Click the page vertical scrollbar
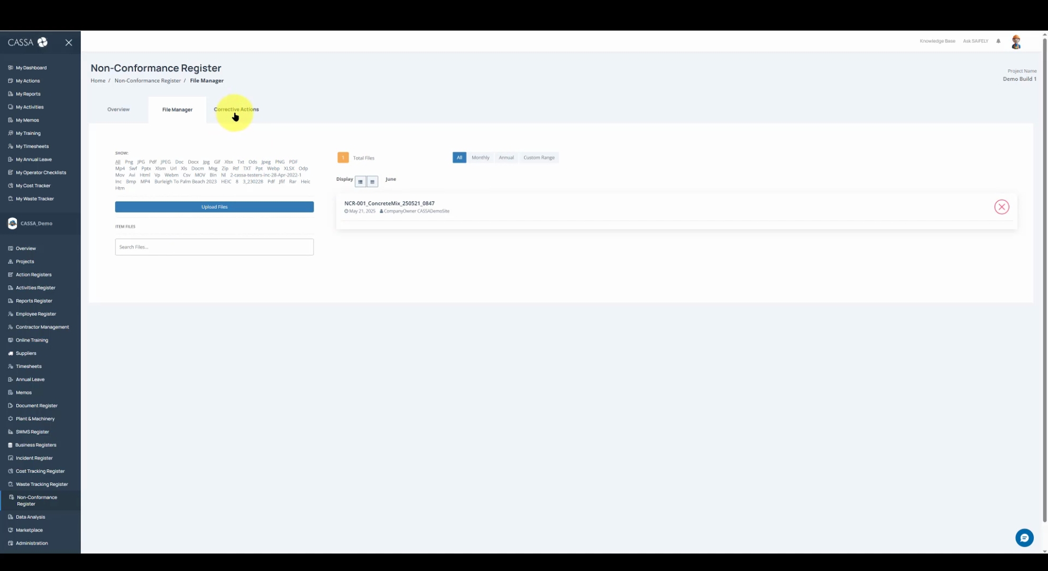 [1044, 264]
